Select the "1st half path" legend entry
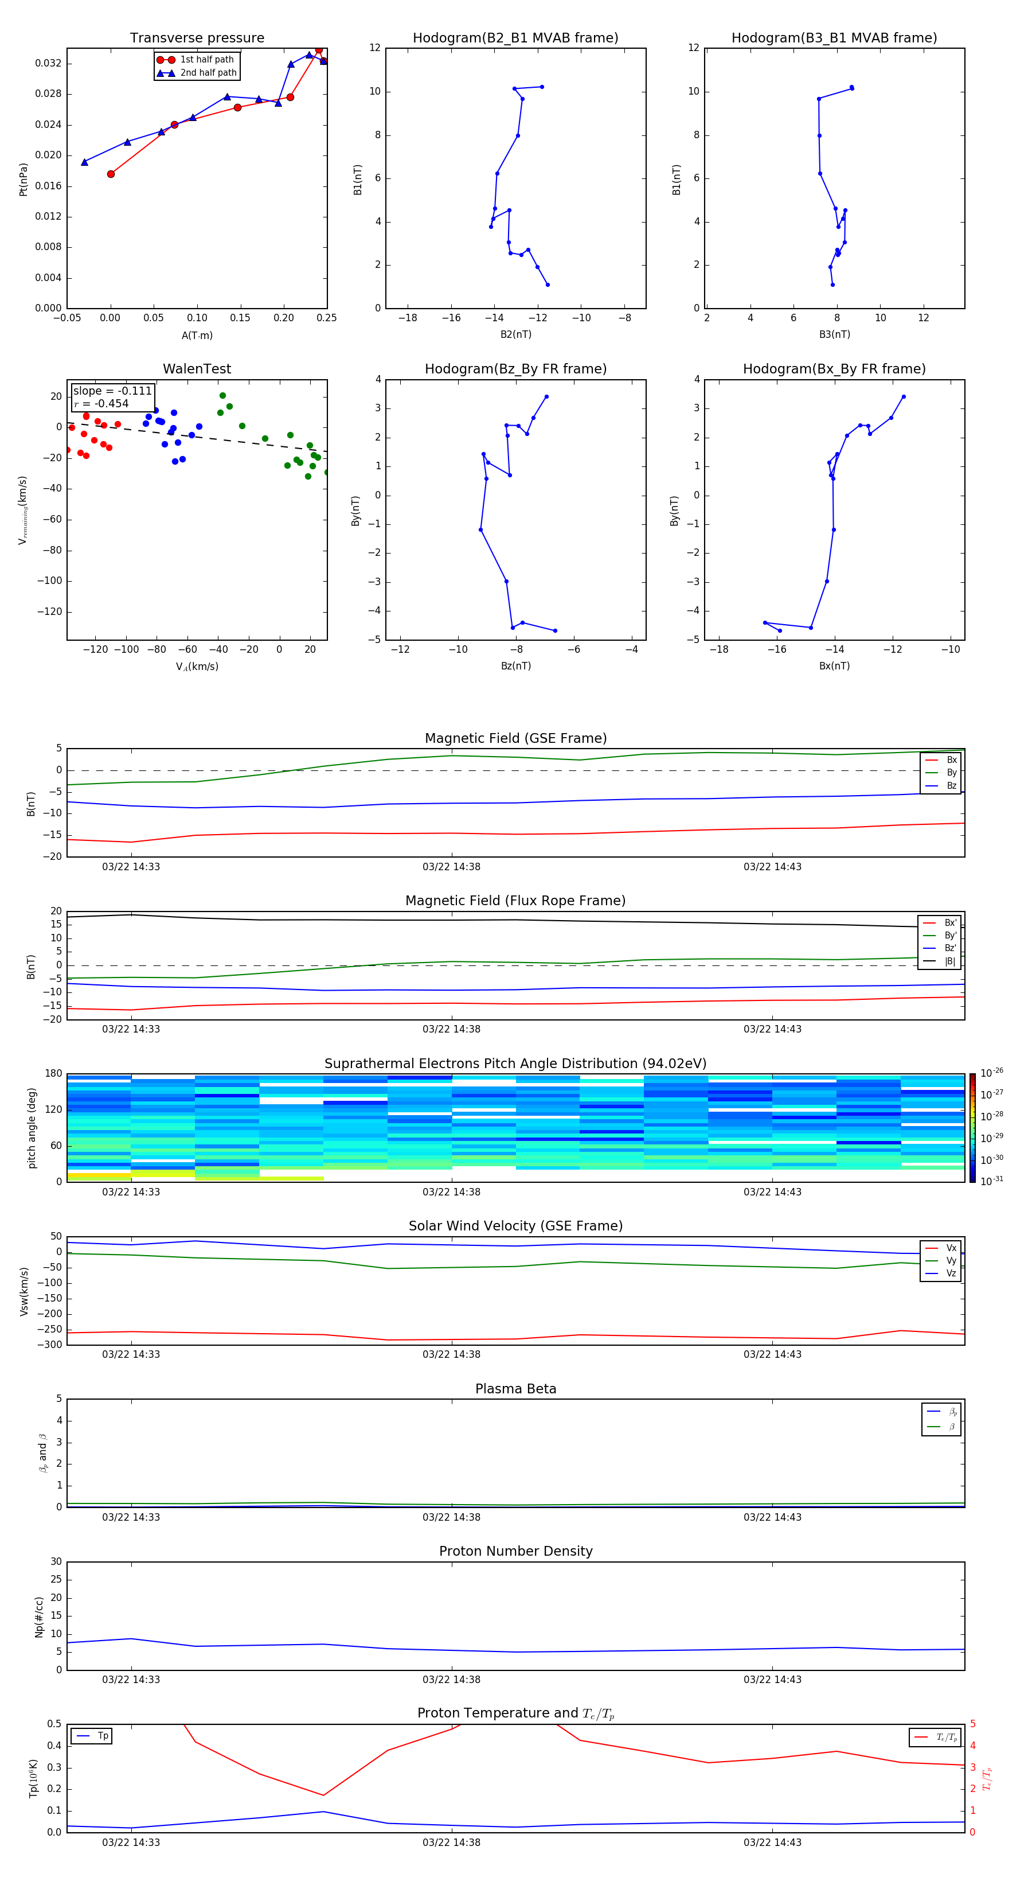This screenshot has width=1032, height=1893. (196, 60)
